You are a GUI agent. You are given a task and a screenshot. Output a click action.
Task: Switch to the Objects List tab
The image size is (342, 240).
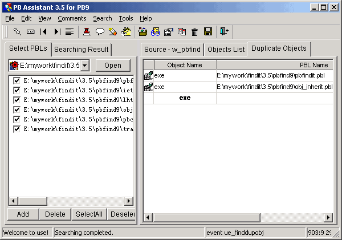point(225,49)
